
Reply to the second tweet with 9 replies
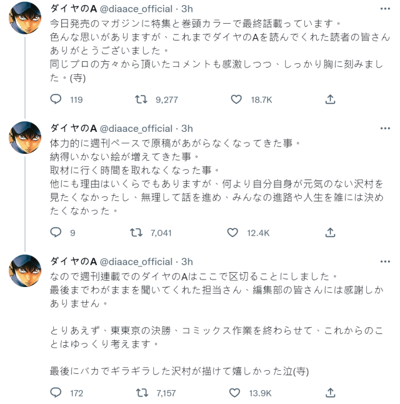[x=56, y=233]
